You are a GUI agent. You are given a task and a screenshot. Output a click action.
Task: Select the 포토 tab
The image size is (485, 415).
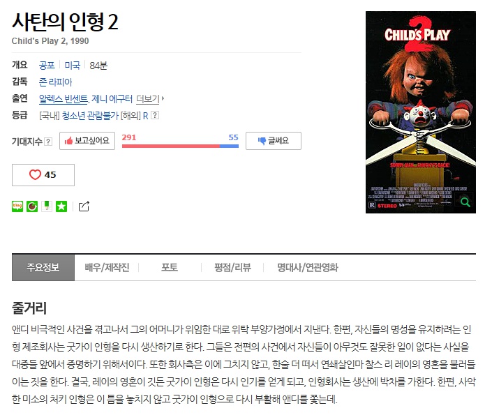tap(170, 267)
